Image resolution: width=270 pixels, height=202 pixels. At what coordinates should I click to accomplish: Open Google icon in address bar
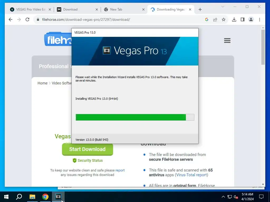(x=207, y=19)
